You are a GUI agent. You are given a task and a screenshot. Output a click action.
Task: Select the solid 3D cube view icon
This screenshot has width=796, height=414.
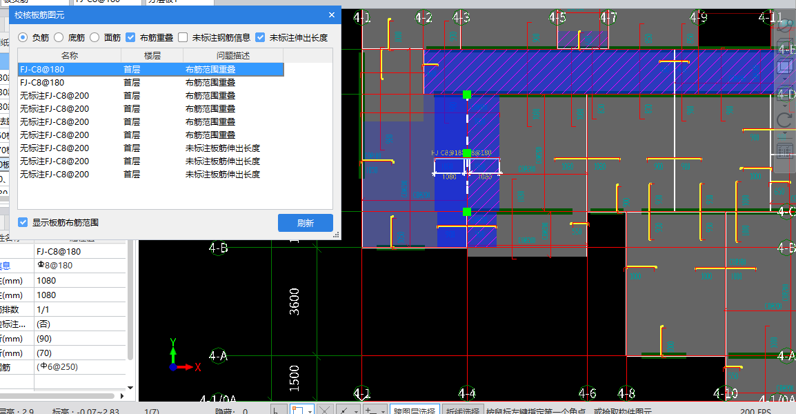(785, 66)
